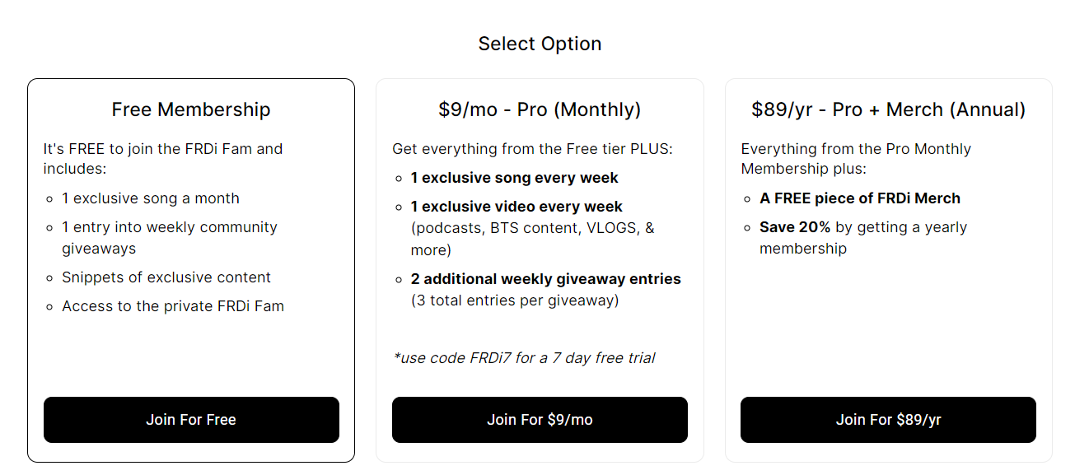The image size is (1089, 475).
Task: Click "1 exclusive video every week" bullet
Action: [x=516, y=207]
